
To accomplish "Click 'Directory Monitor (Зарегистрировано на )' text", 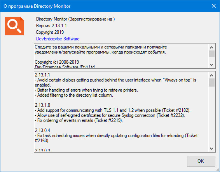I will click(75, 19).
